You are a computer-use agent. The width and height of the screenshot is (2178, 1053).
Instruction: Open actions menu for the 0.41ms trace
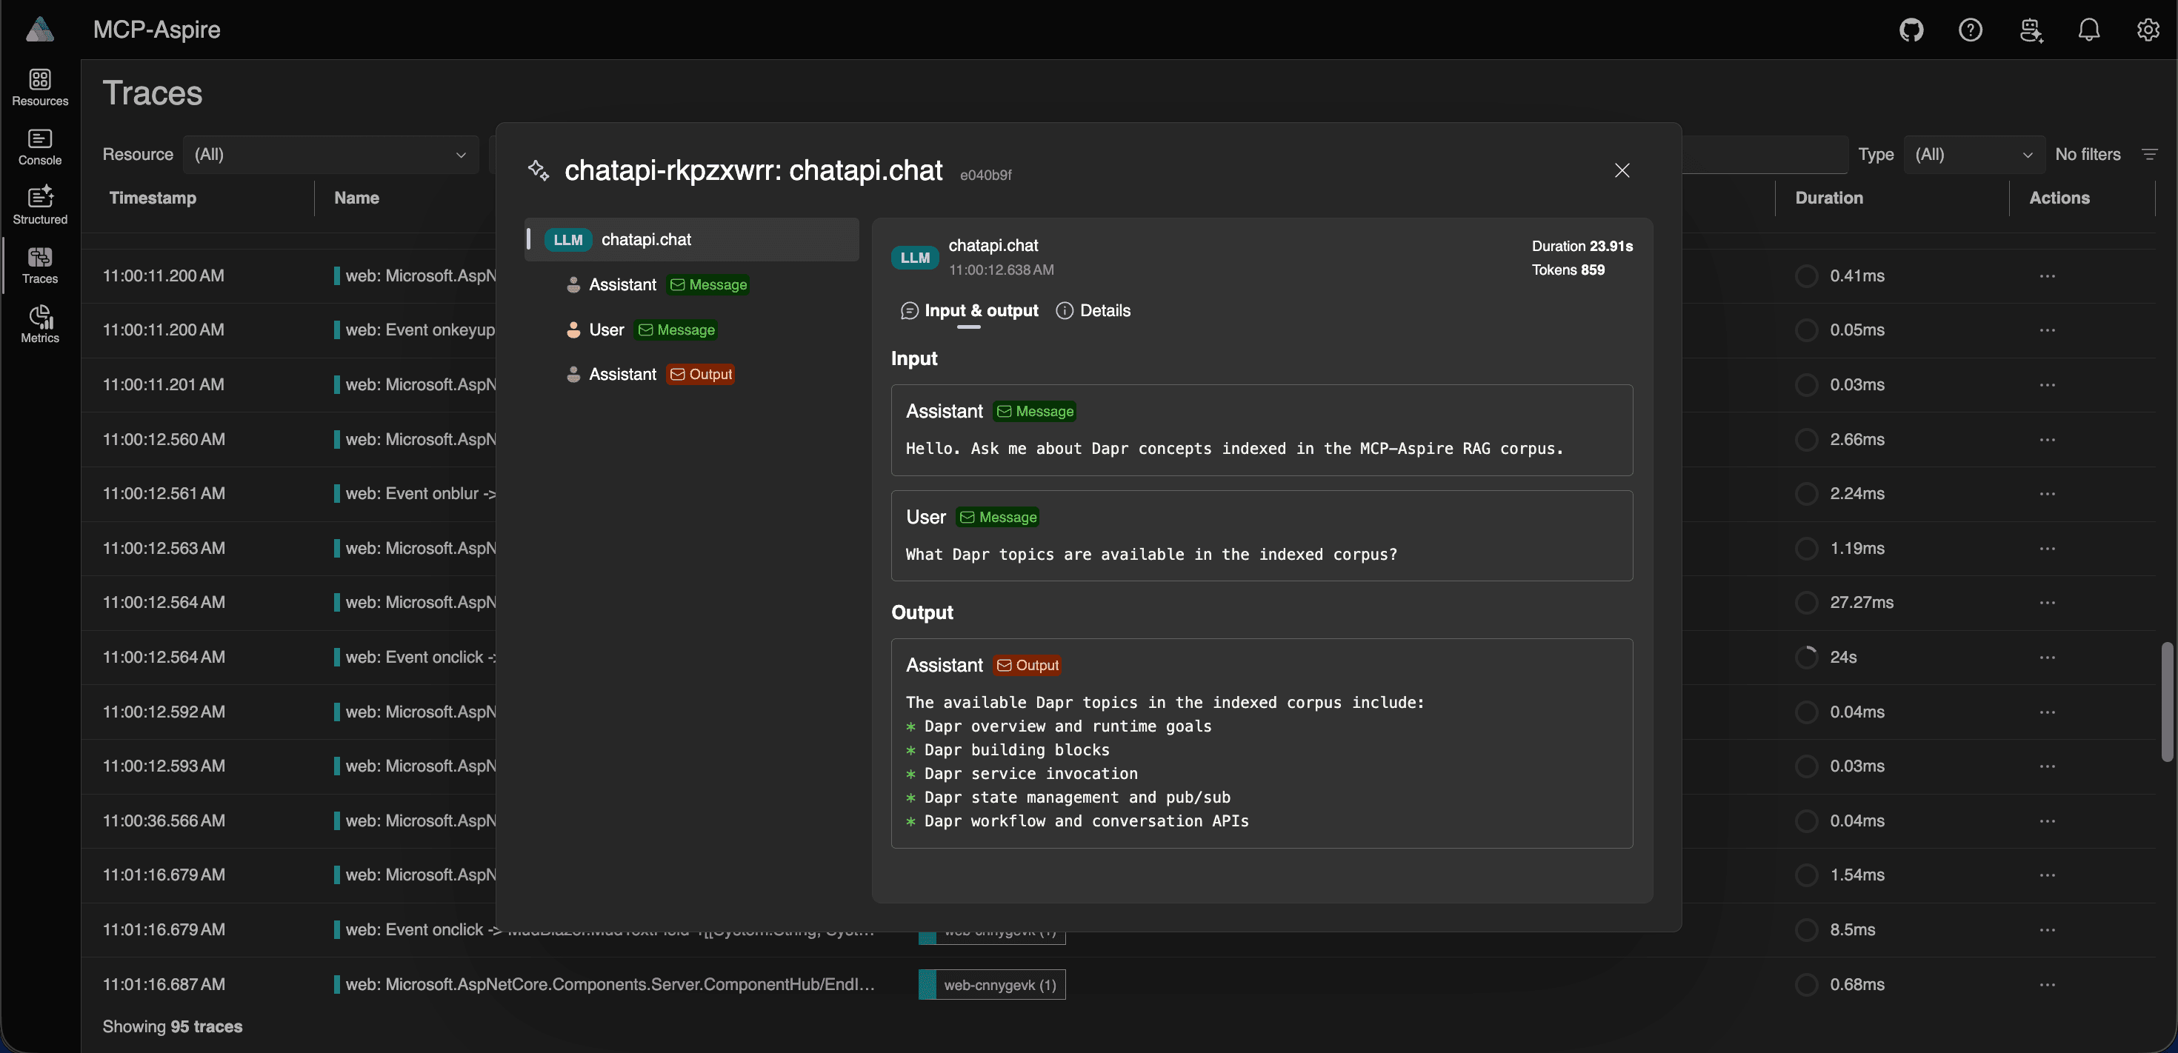coord(2047,276)
